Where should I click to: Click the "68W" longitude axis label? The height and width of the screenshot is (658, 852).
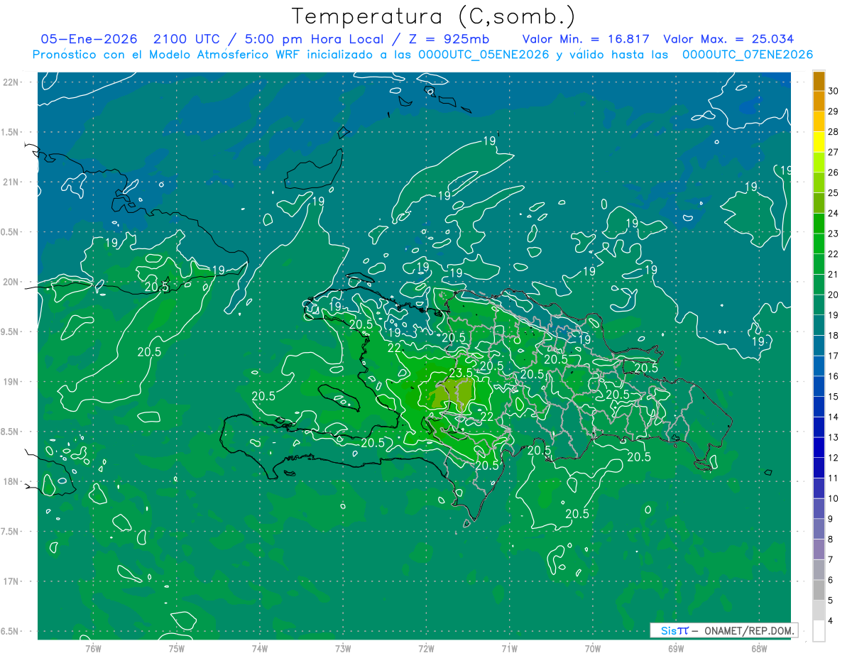tap(758, 648)
